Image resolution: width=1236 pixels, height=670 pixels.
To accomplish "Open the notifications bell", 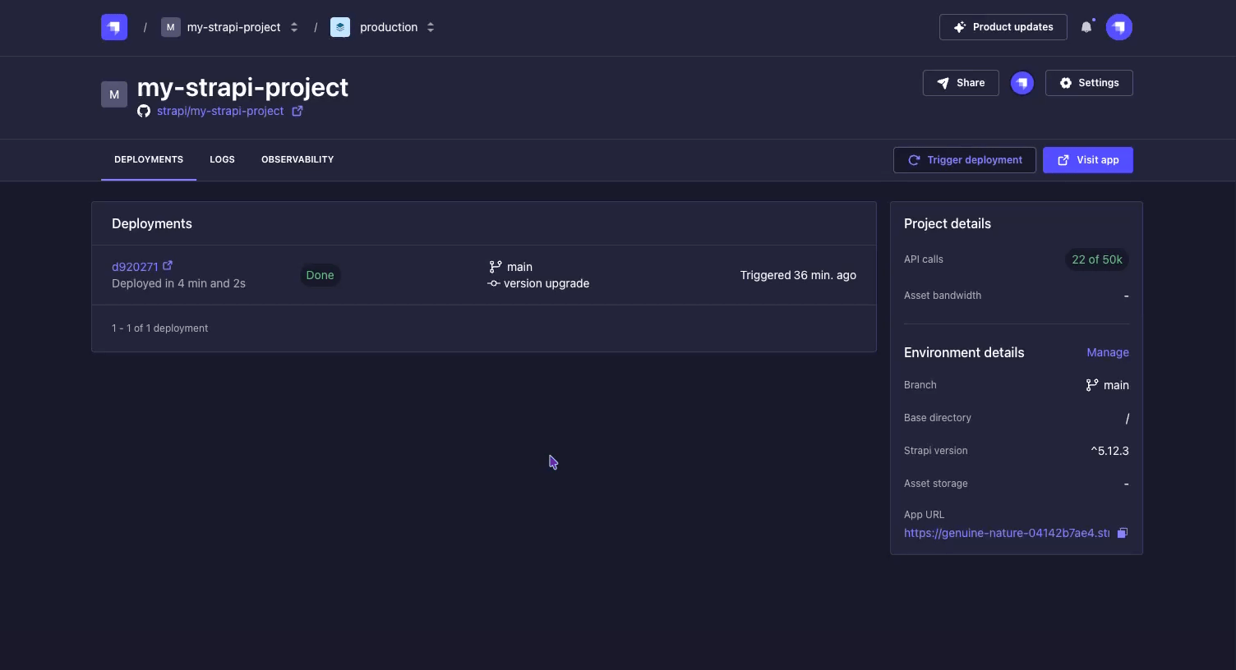I will coord(1086,27).
